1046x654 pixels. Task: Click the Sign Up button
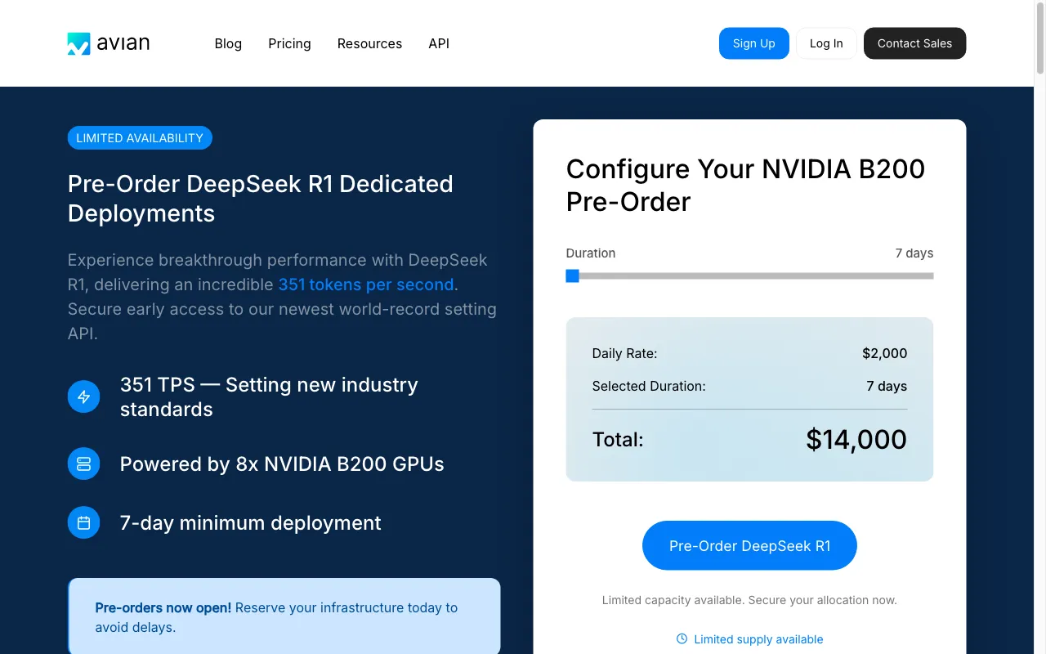(x=753, y=43)
